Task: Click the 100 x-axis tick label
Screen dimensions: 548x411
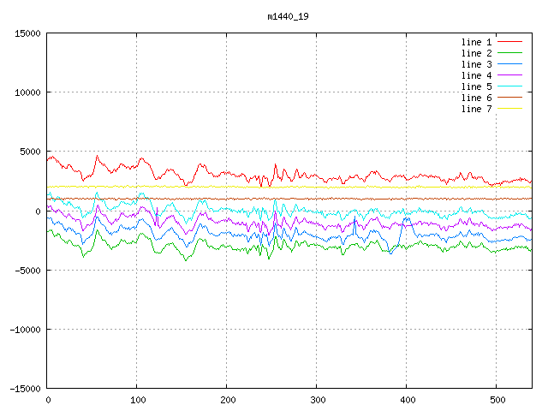Action: 137,400
